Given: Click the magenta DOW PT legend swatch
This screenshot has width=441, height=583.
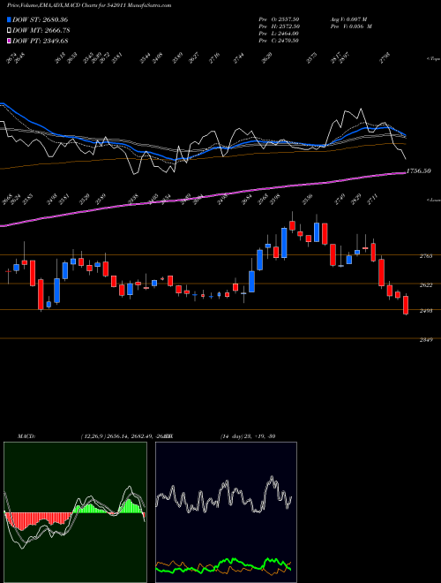Looking at the screenshot, I should 9,42.
